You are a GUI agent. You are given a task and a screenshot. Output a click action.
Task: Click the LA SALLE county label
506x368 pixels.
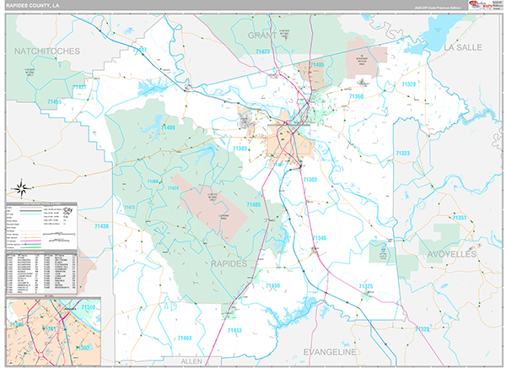[x=462, y=48]
